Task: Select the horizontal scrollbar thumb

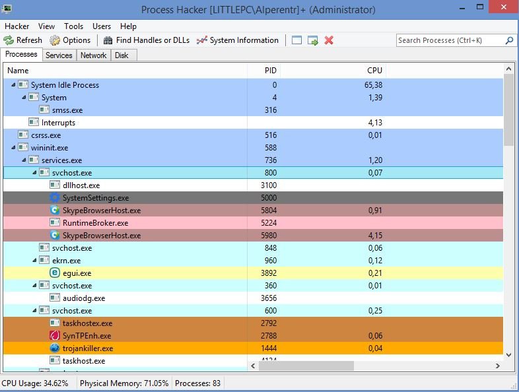Action: pyautogui.click(x=306, y=366)
